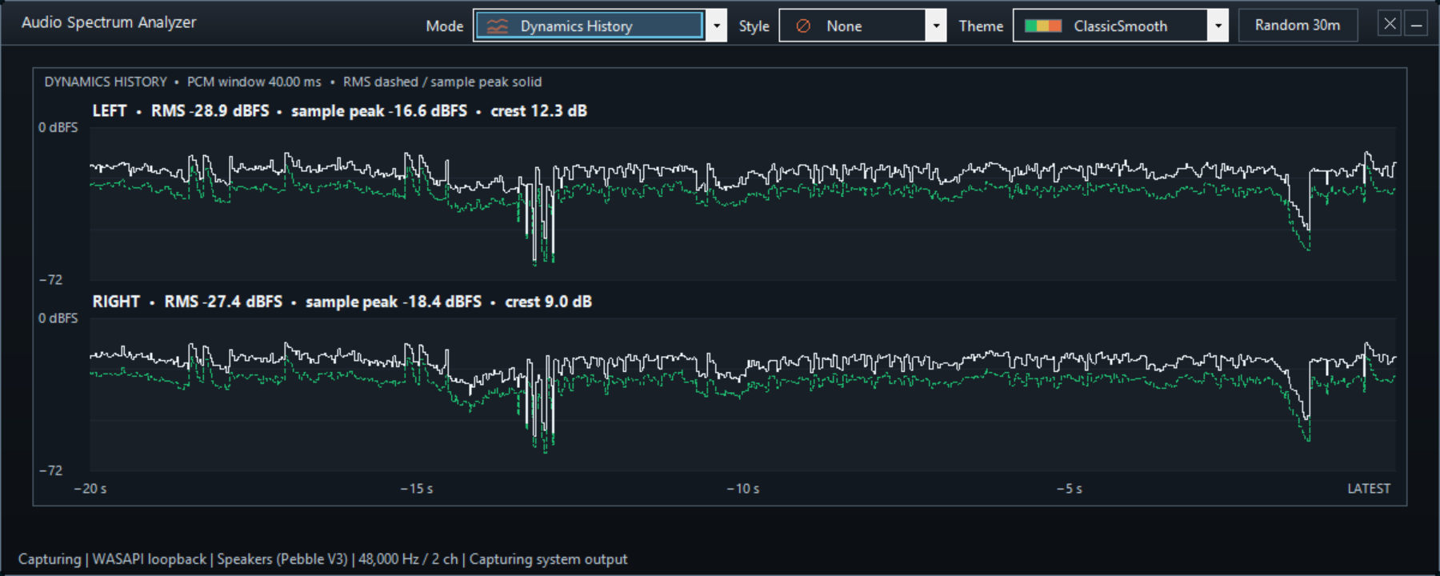Screen dimensions: 1440x576
Task: Click the LEFT channel label
Action: pyautogui.click(x=110, y=111)
